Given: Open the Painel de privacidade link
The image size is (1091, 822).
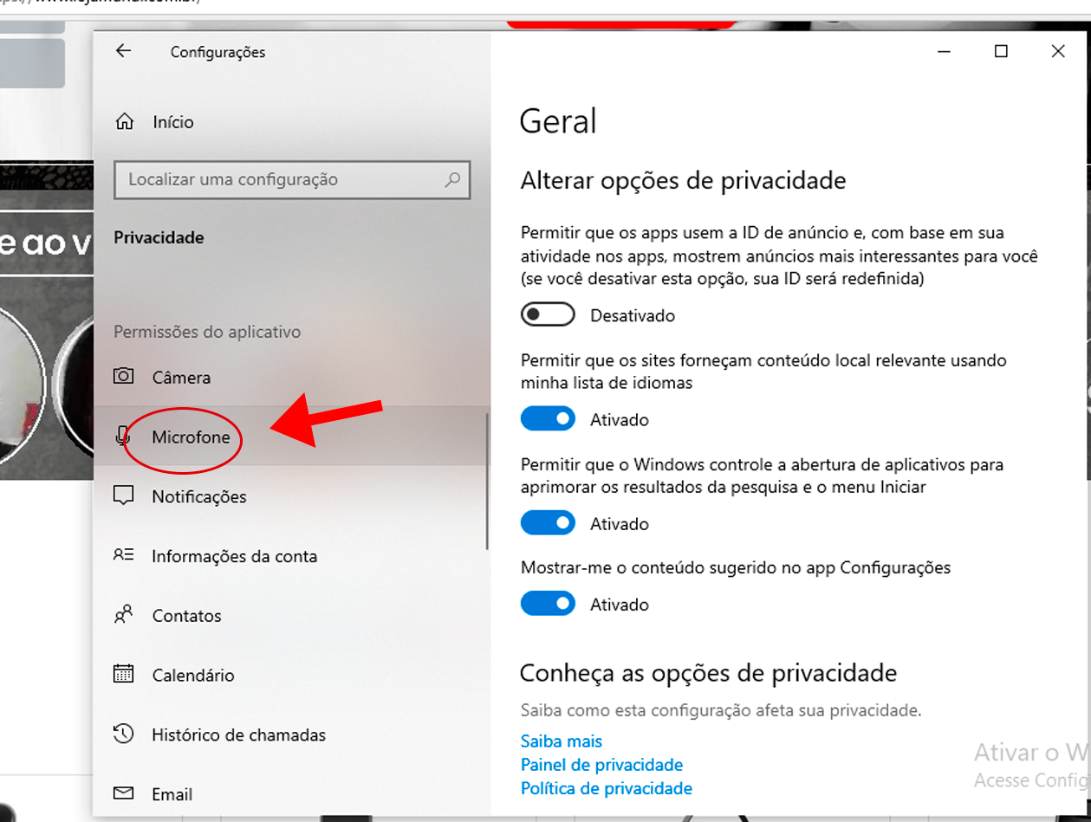Looking at the screenshot, I should point(601,765).
